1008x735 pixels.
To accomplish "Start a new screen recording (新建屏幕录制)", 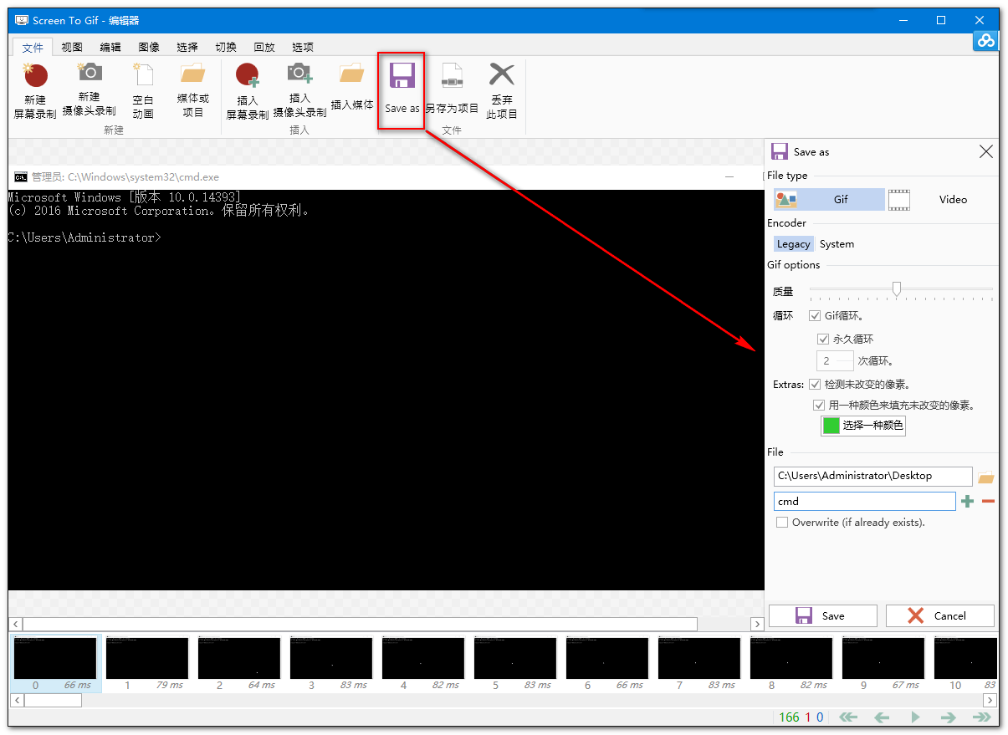I will tap(35, 91).
